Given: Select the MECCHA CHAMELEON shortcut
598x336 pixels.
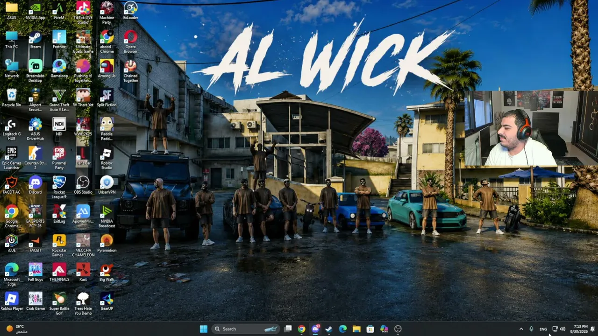Looking at the screenshot, I should pos(83,246).
